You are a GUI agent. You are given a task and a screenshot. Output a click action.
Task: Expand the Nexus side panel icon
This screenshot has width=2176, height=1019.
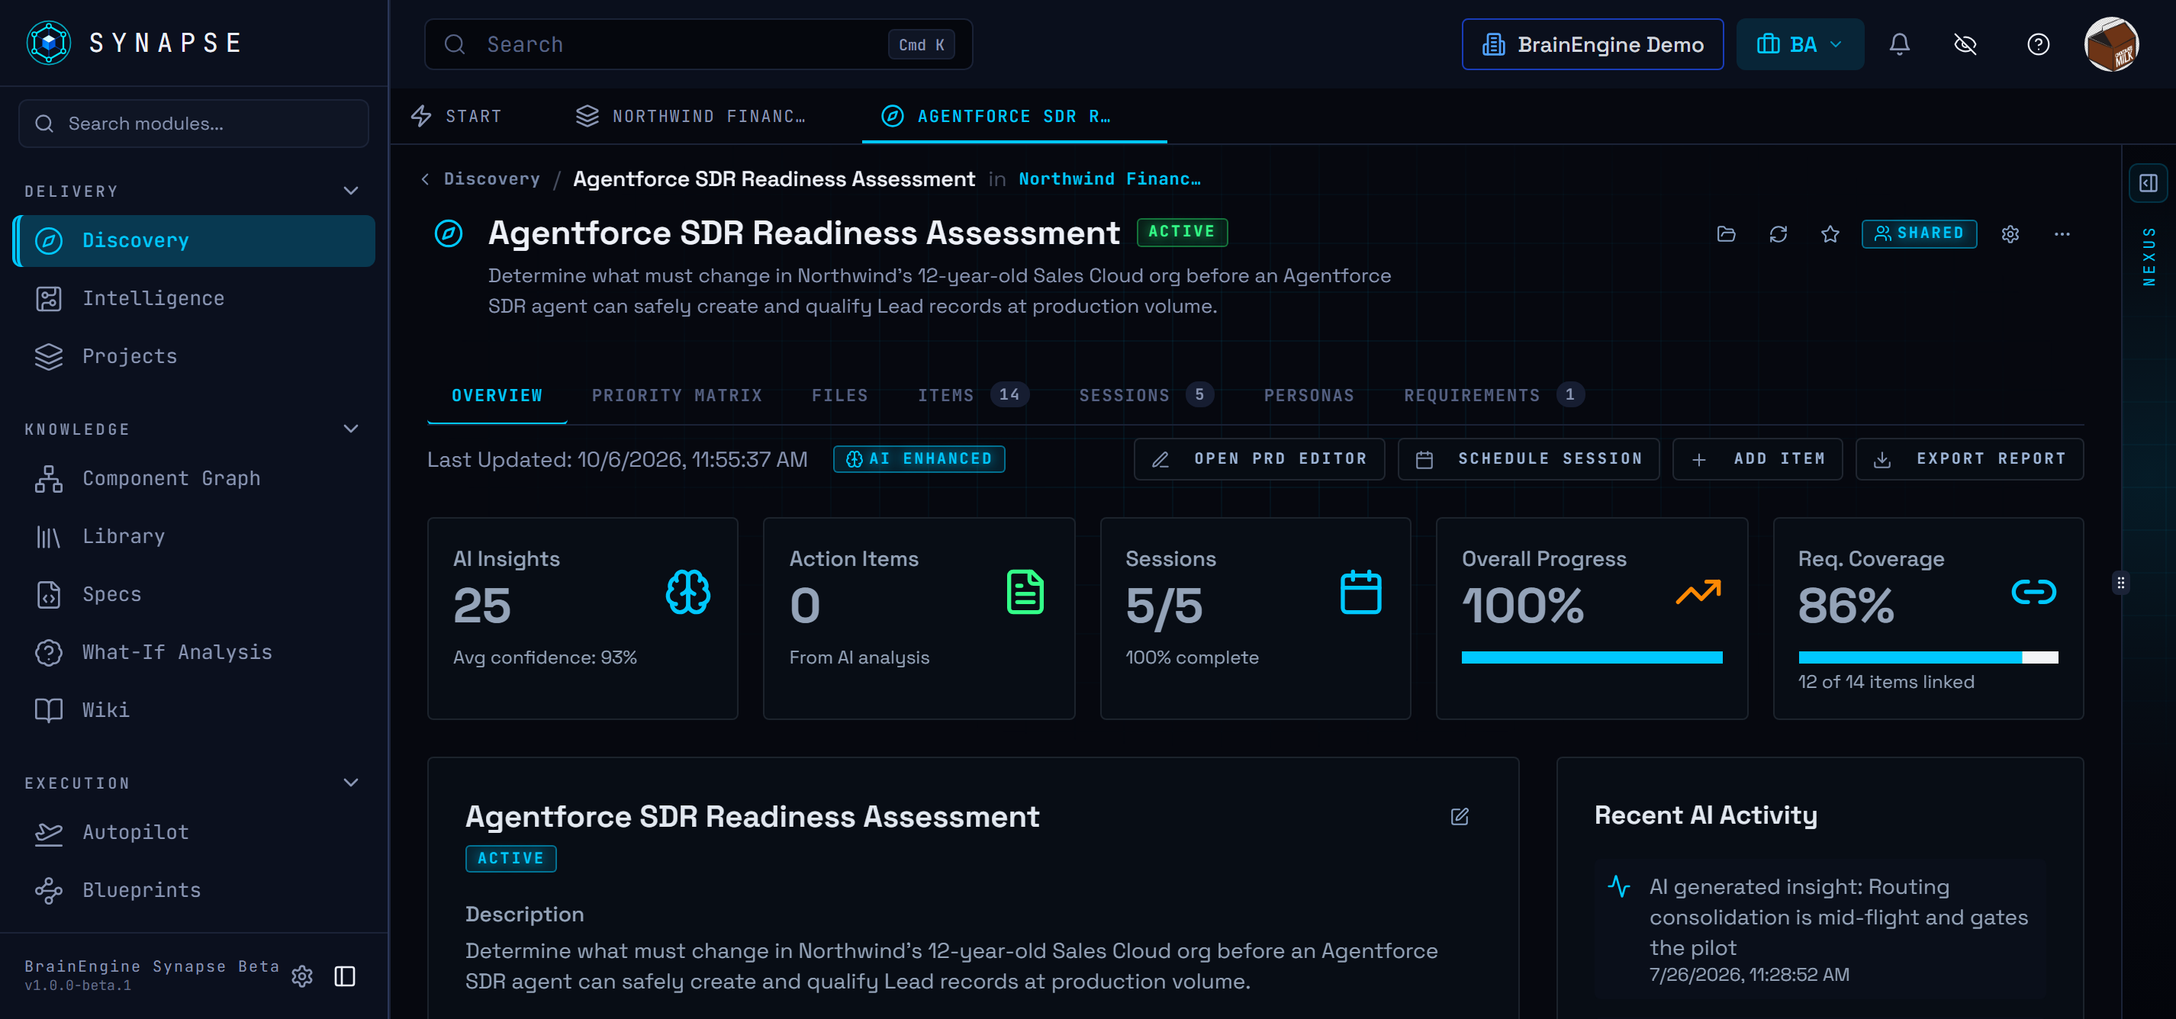coord(2148,183)
